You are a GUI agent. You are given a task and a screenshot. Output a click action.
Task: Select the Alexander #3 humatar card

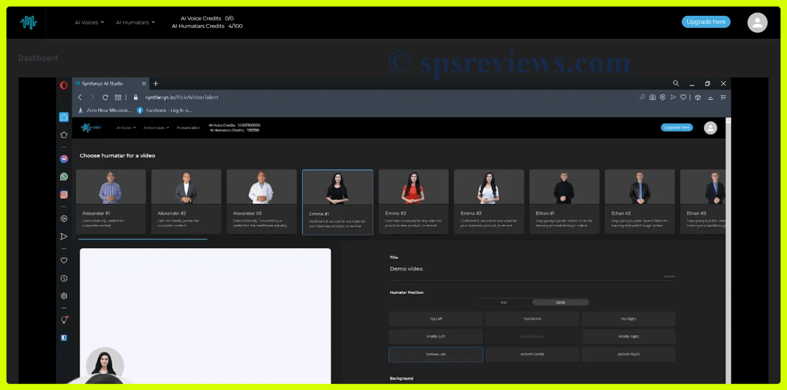[262, 201]
